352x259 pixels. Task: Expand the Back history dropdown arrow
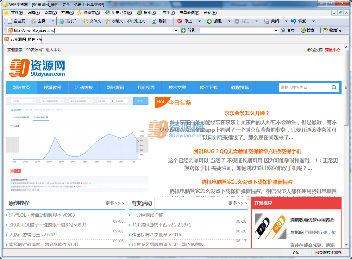pos(229,21)
